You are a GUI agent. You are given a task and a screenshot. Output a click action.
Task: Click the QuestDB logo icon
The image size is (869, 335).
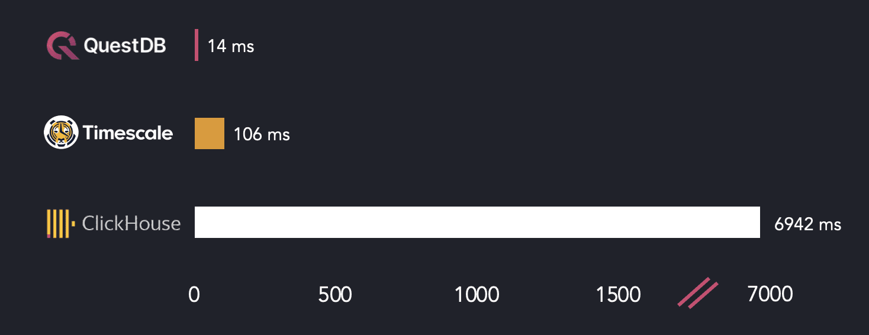63,46
